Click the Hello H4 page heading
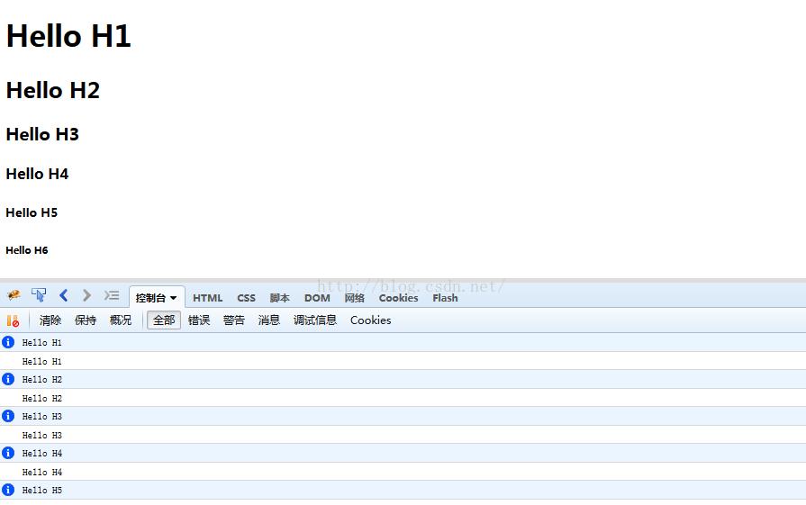 point(37,174)
